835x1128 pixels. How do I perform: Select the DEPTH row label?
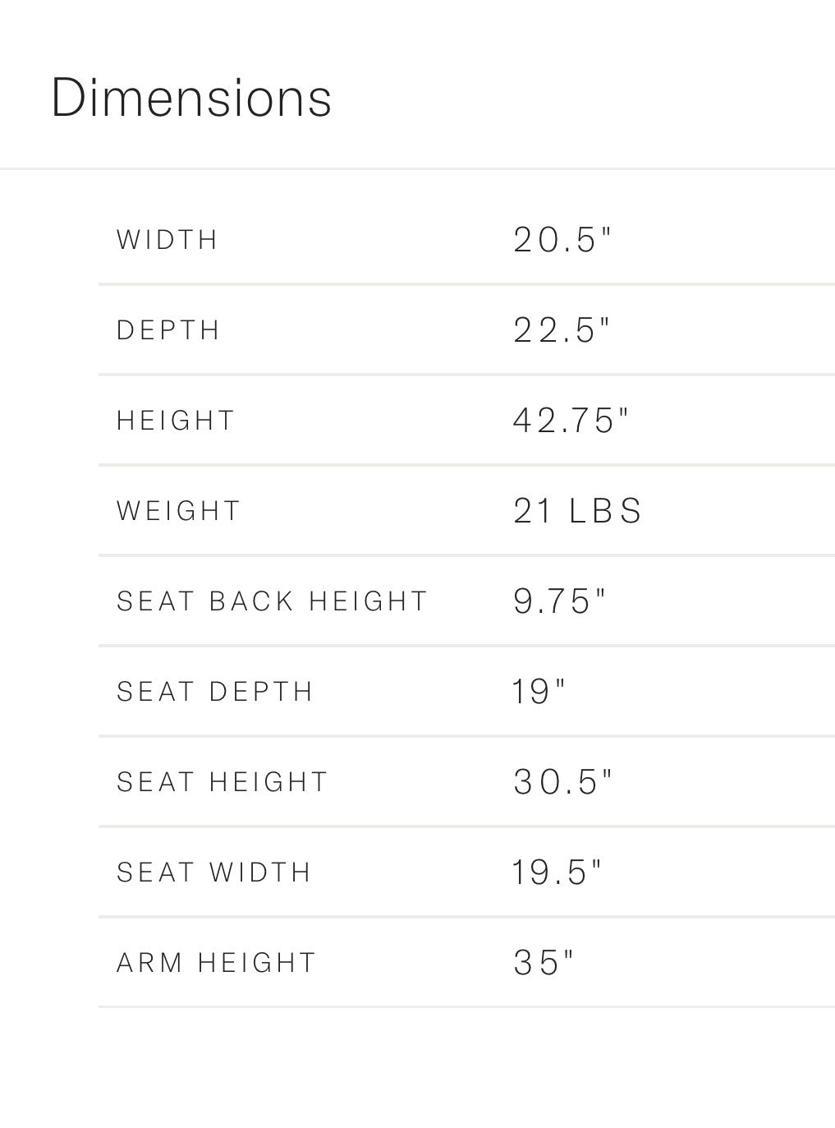[x=168, y=330]
